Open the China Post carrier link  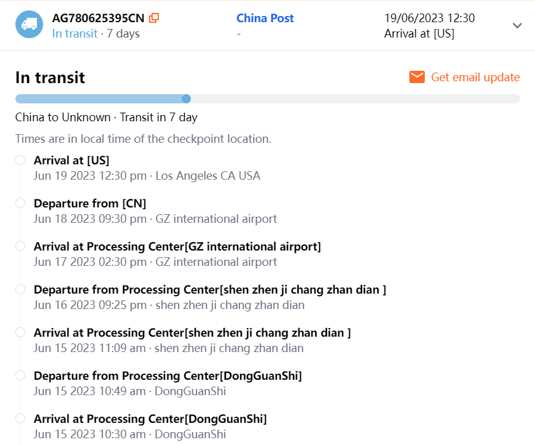[x=265, y=18]
